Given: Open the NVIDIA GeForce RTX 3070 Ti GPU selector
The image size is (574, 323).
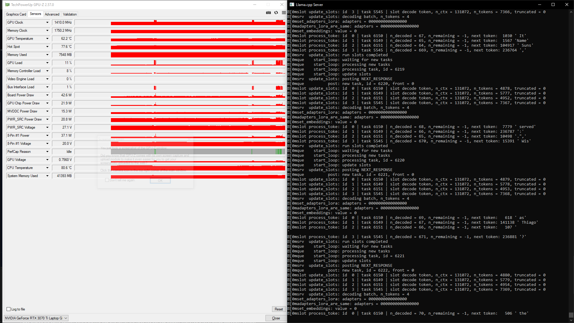Looking at the screenshot, I should tap(36, 318).
